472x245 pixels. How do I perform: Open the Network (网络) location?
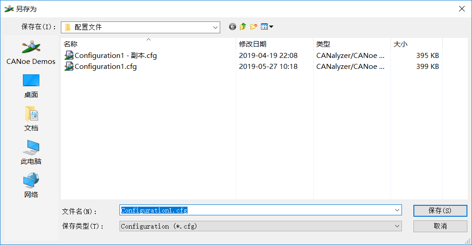pos(31,185)
